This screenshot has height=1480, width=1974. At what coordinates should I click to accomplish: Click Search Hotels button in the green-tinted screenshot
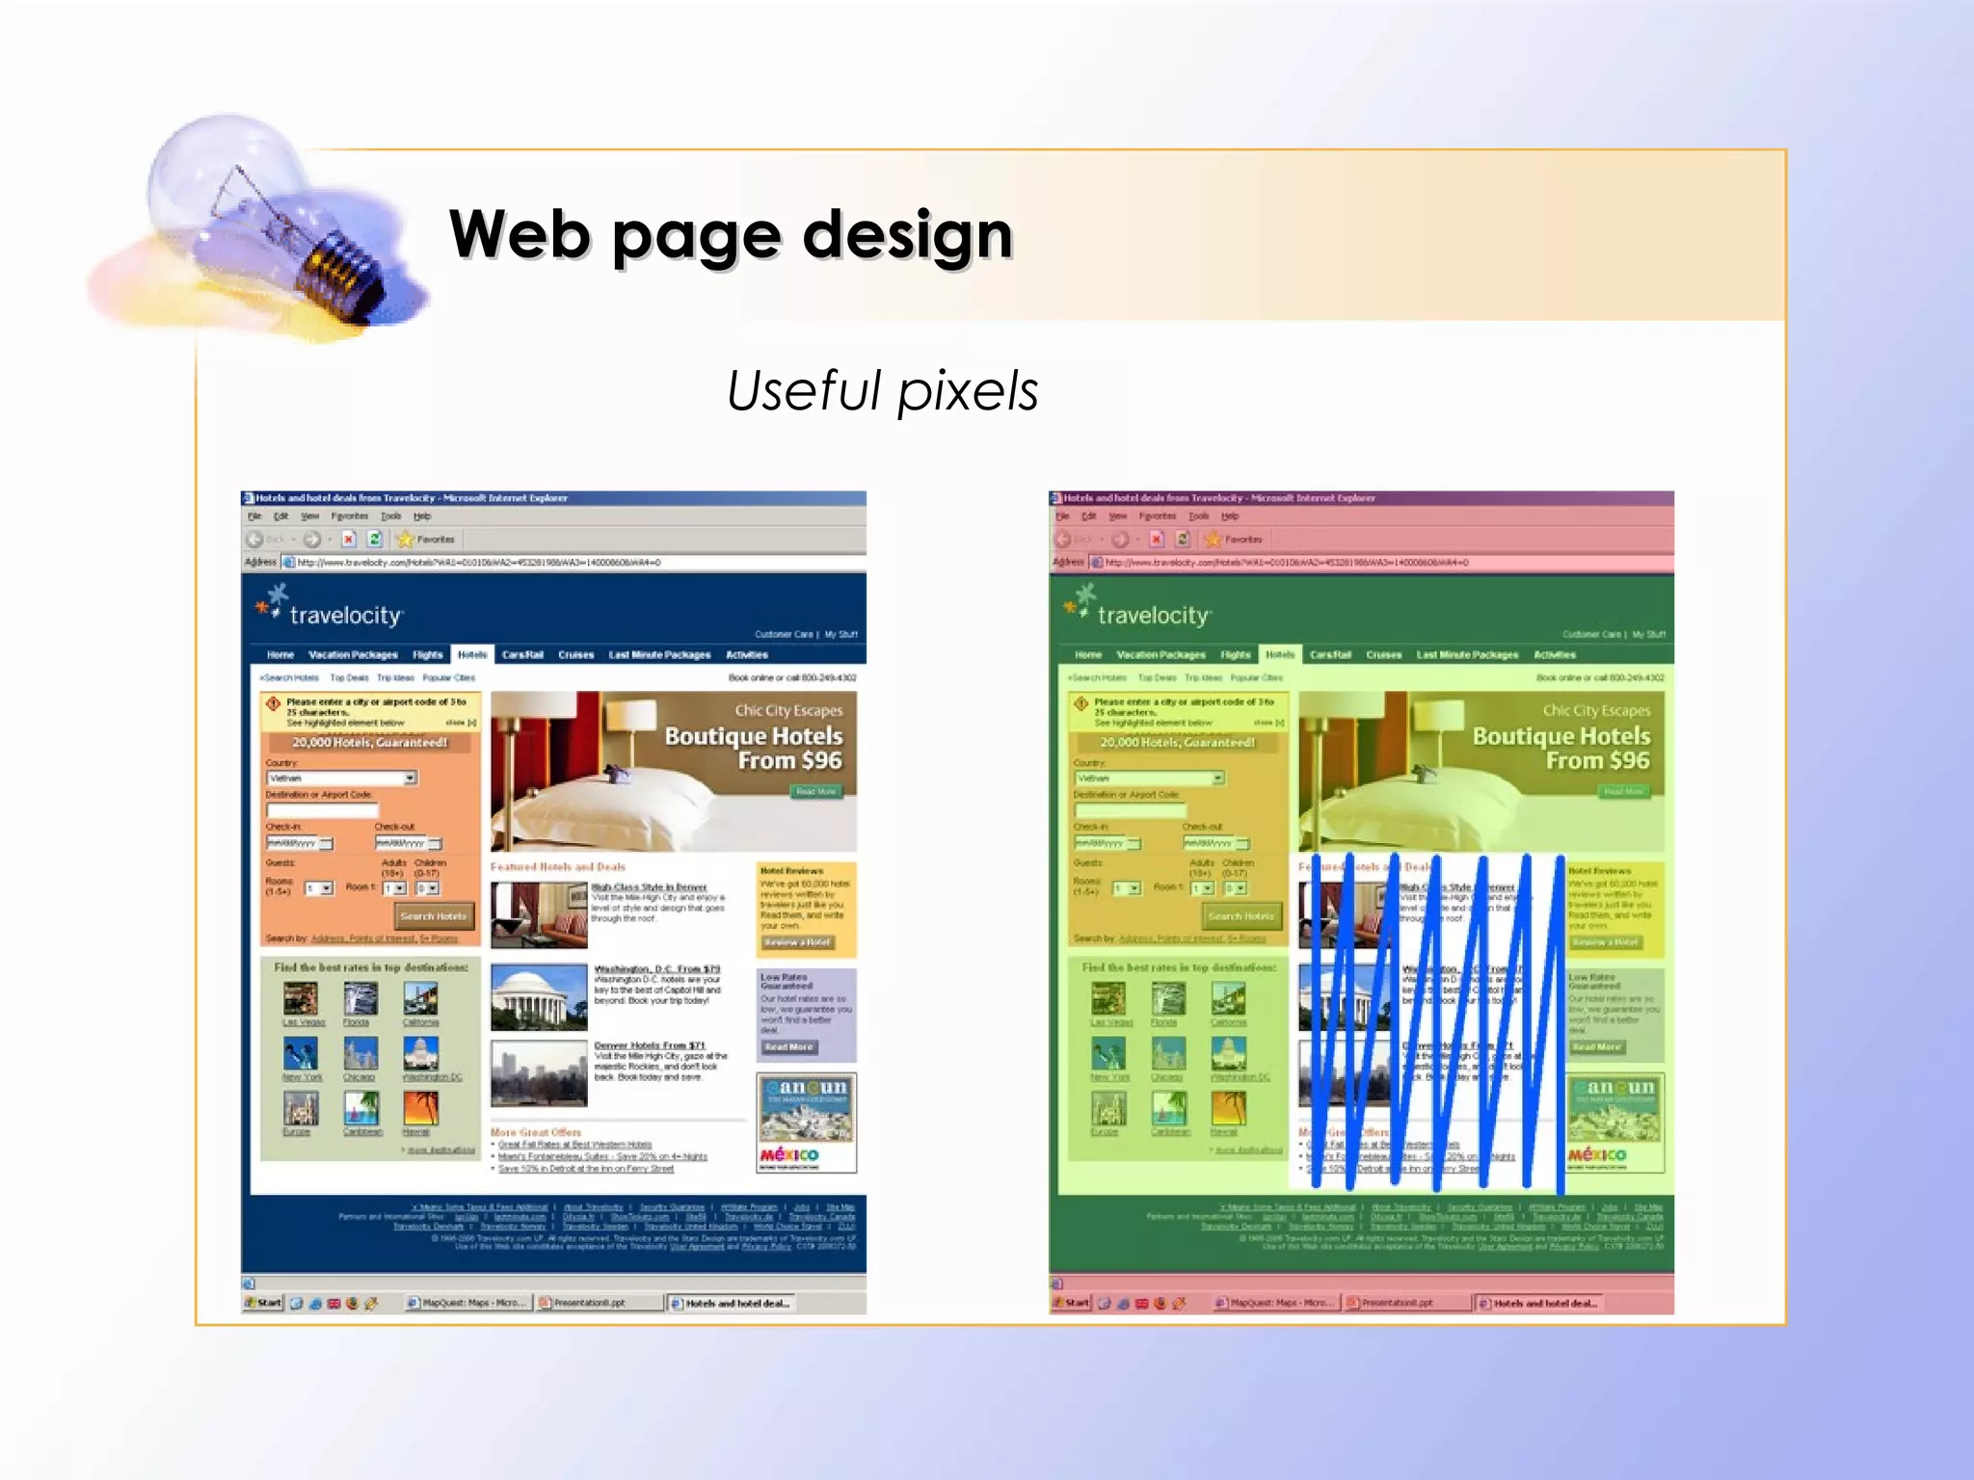pyautogui.click(x=1241, y=916)
